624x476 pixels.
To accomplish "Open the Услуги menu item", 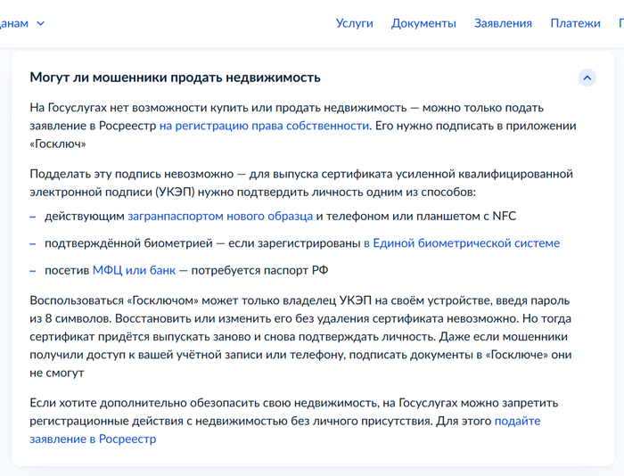I will (x=354, y=23).
